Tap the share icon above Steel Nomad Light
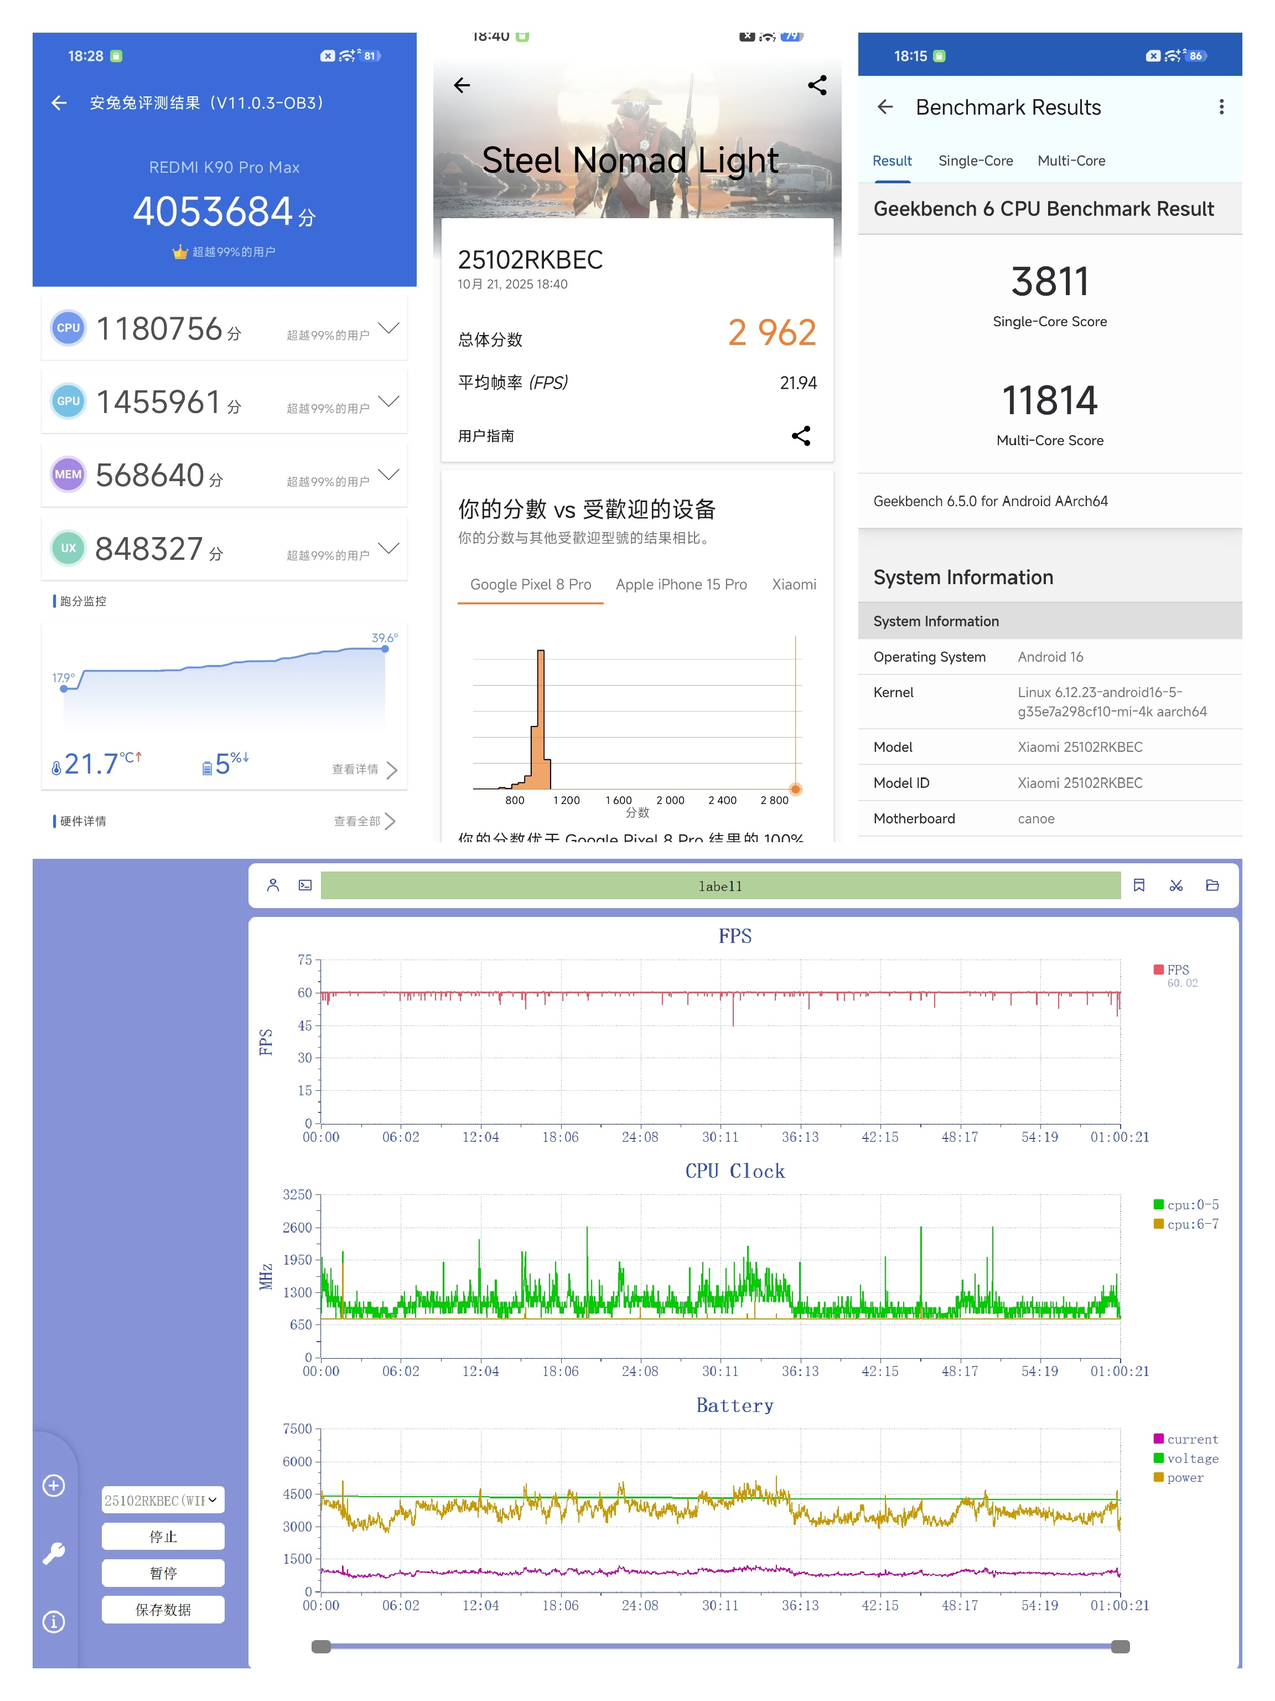 click(817, 85)
